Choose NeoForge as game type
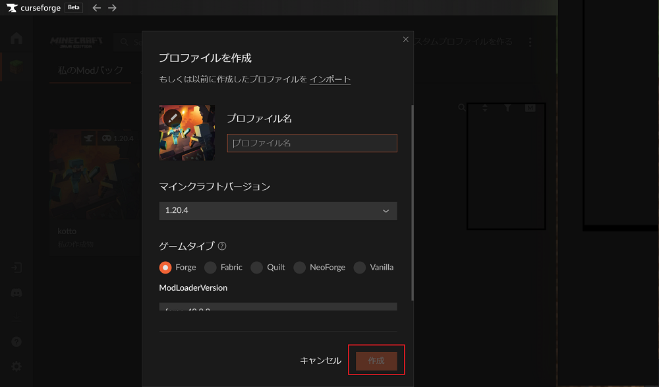Image resolution: width=659 pixels, height=387 pixels. click(x=299, y=267)
